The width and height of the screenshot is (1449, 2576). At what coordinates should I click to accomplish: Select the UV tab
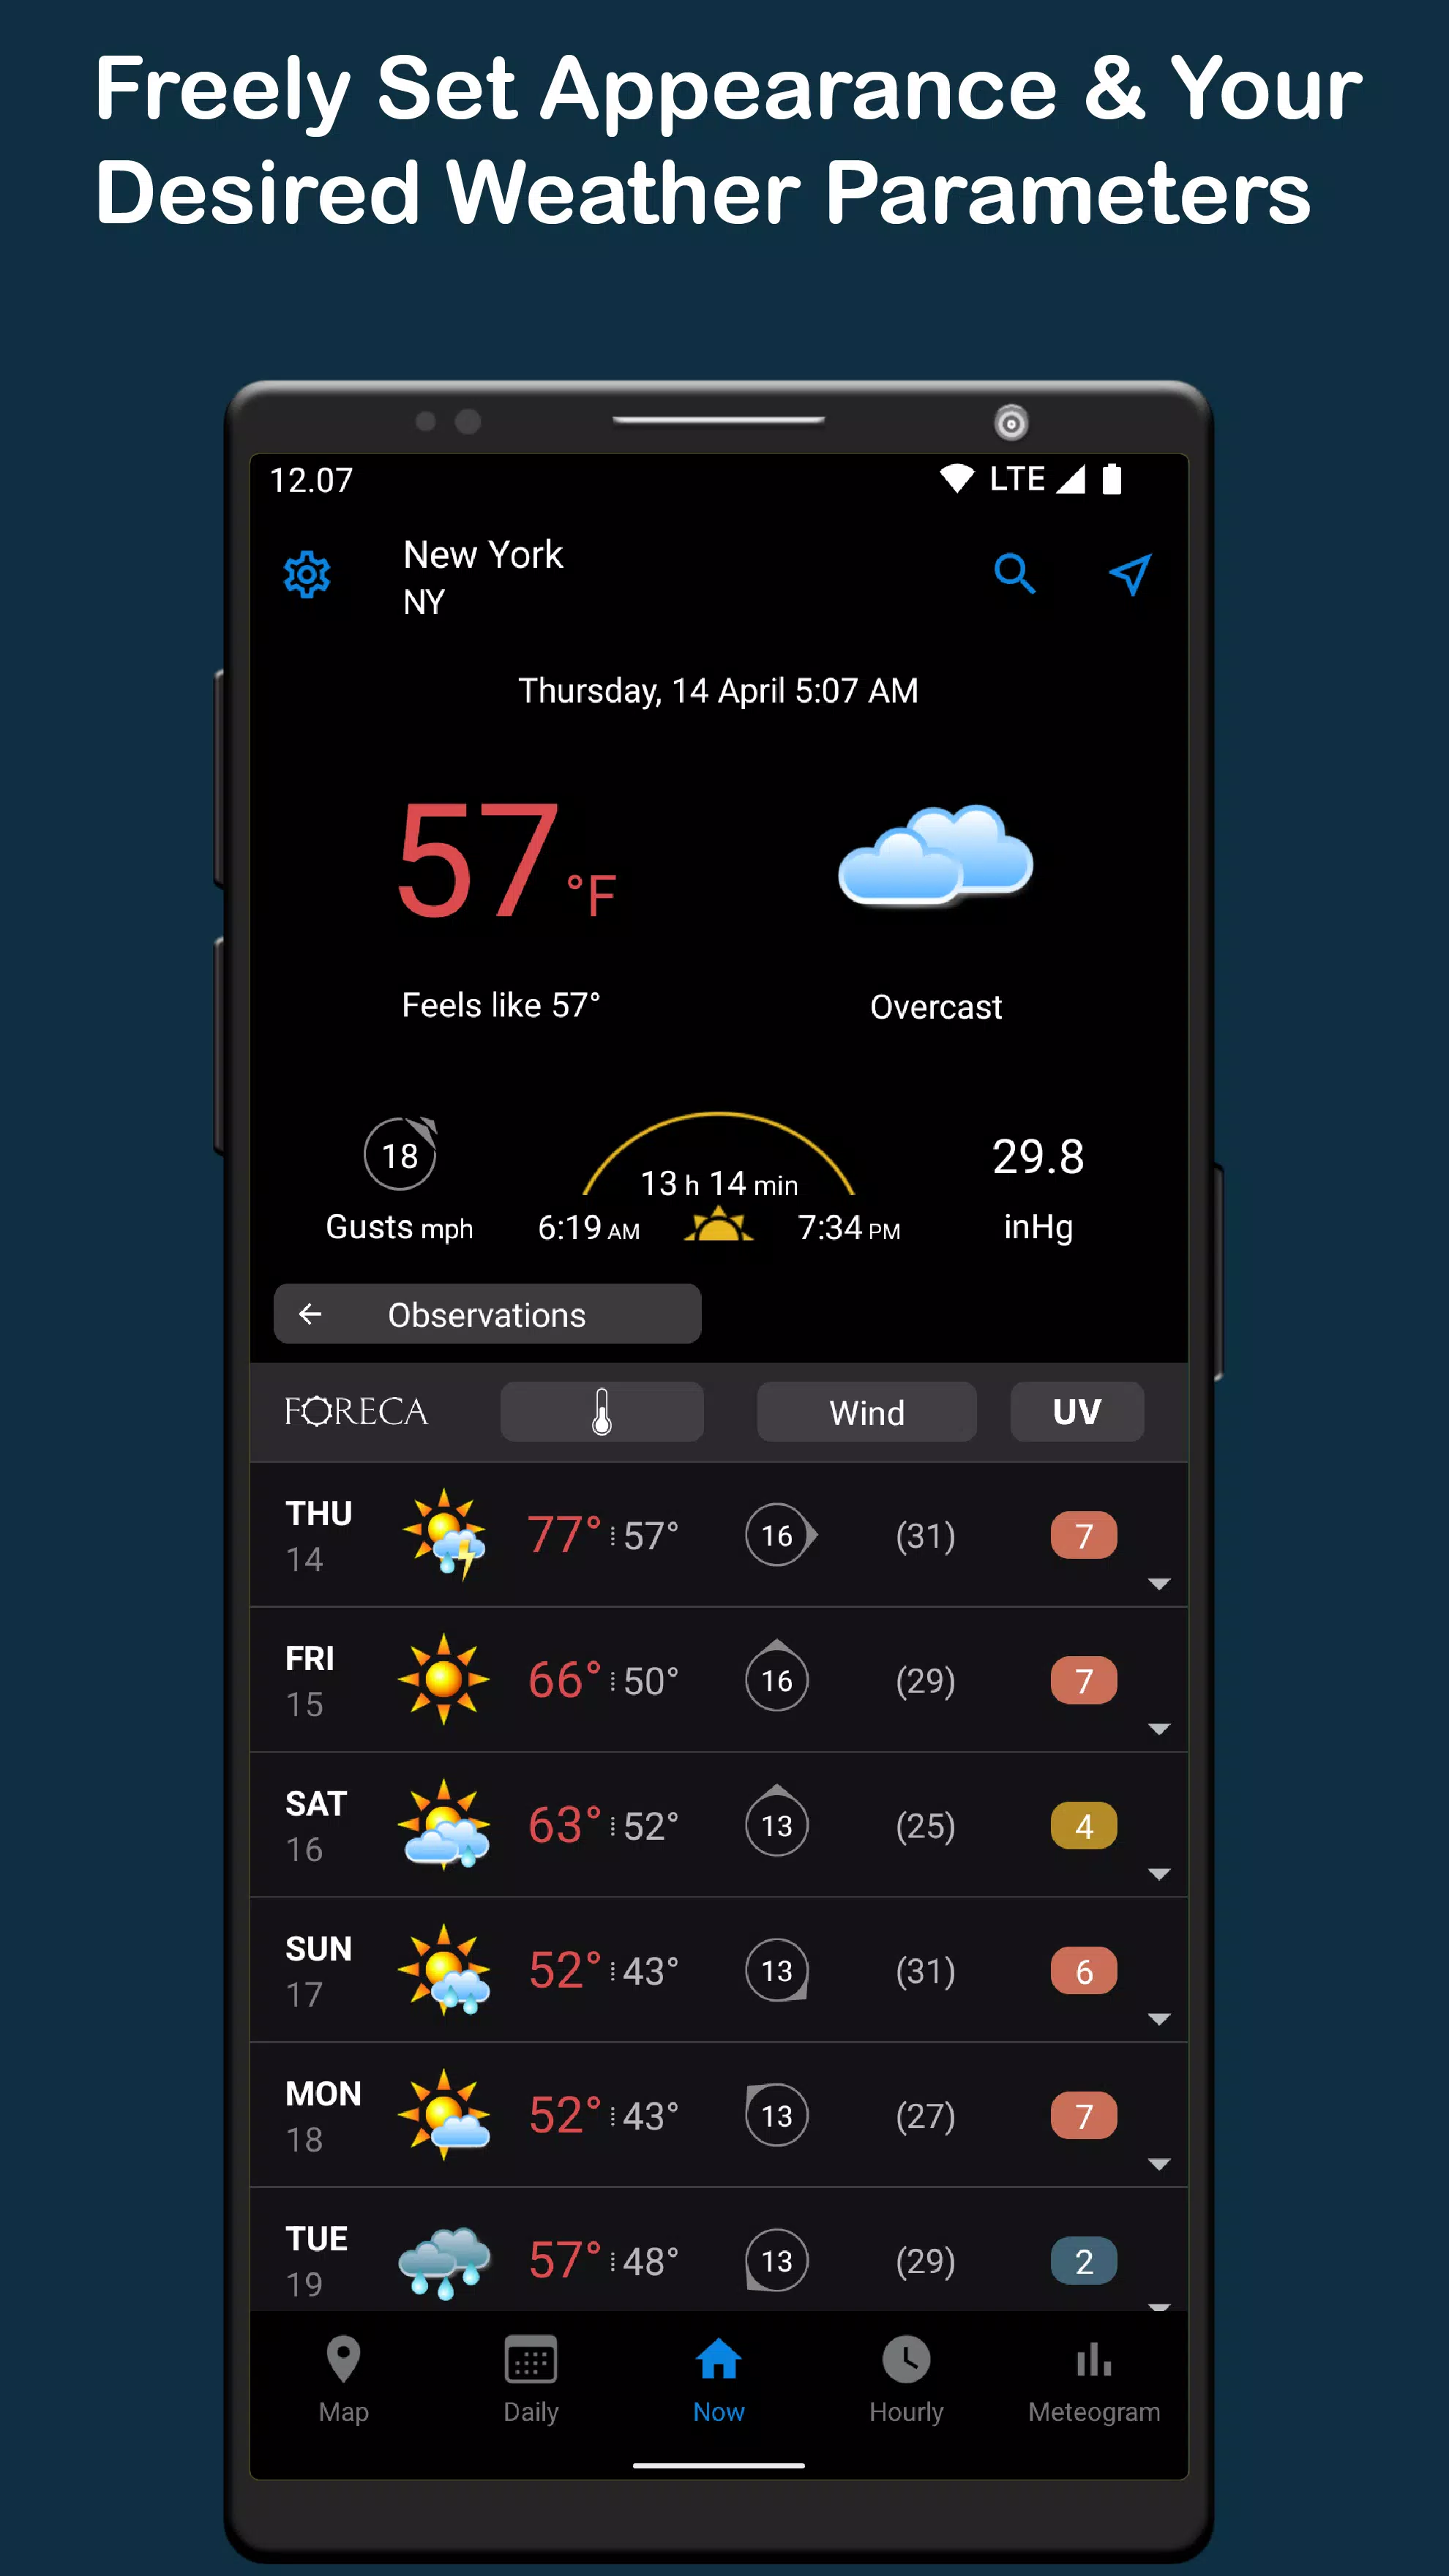(x=1076, y=1410)
